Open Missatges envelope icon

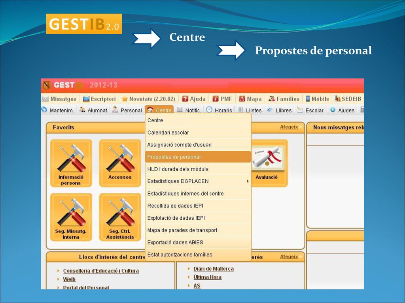[45, 99]
